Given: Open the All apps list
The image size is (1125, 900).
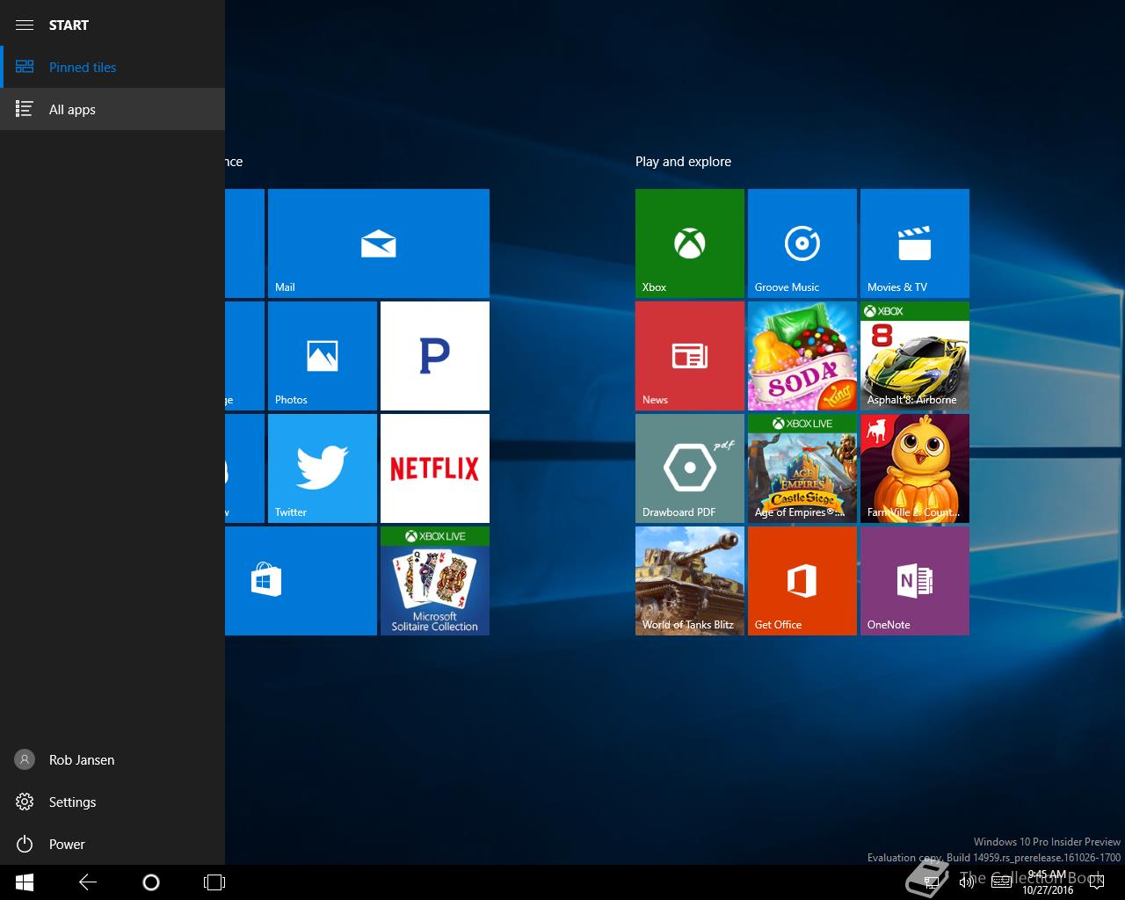Looking at the screenshot, I should coord(112,109).
